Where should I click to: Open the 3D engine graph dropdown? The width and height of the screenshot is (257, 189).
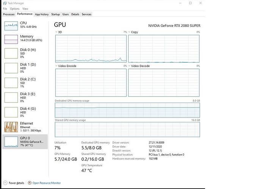click(x=57, y=32)
